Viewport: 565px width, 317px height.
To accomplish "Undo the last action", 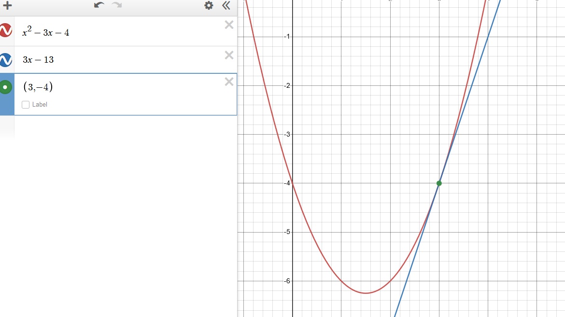I will click(99, 5).
